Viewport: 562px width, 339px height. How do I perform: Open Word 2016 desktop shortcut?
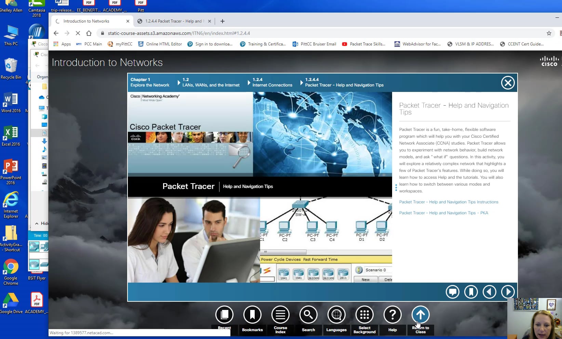pos(11,103)
